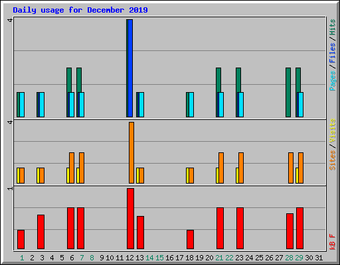Click the orange Visits bar for day 3
This screenshot has width=340, height=265.
pos(42,176)
